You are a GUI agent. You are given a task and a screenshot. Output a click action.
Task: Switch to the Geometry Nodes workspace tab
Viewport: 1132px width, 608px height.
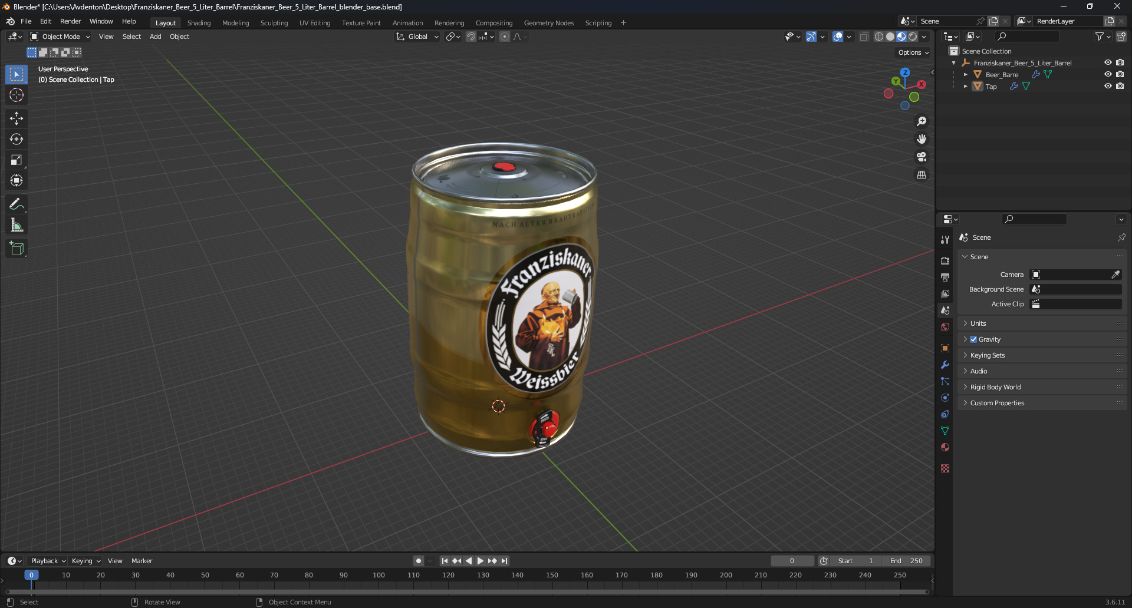549,23
